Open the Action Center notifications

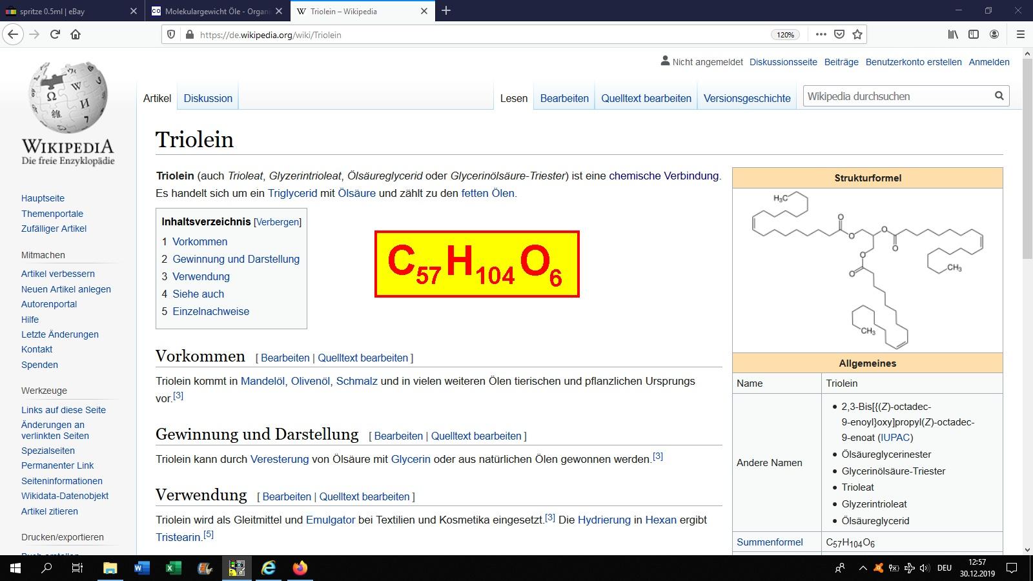click(1012, 568)
